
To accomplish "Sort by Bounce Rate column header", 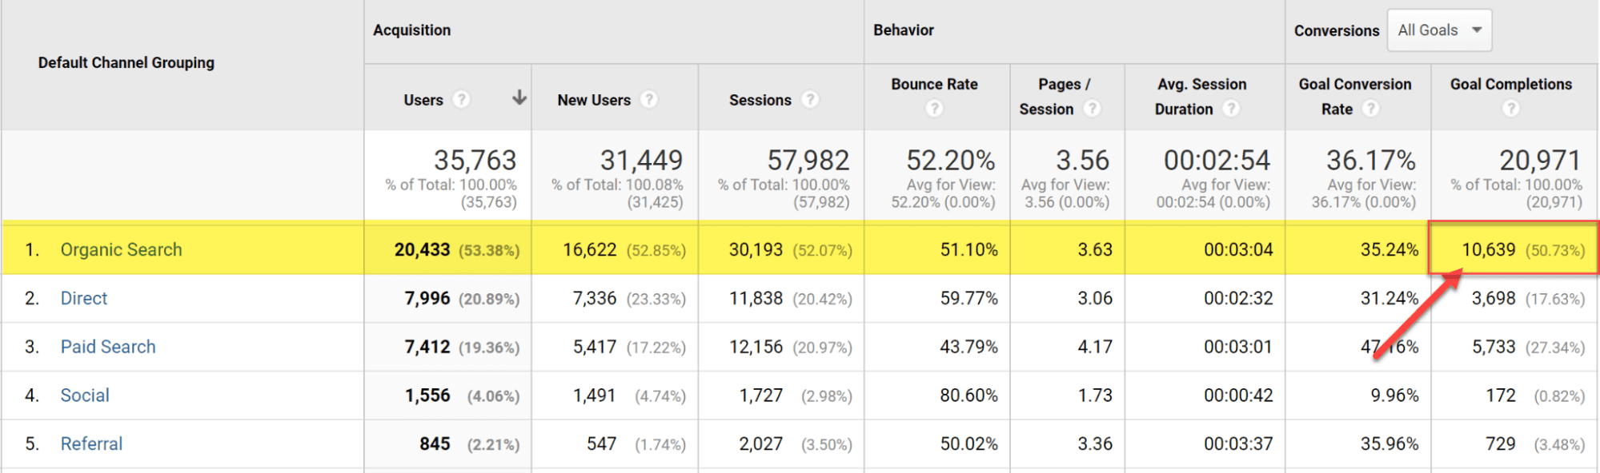I will click(934, 84).
